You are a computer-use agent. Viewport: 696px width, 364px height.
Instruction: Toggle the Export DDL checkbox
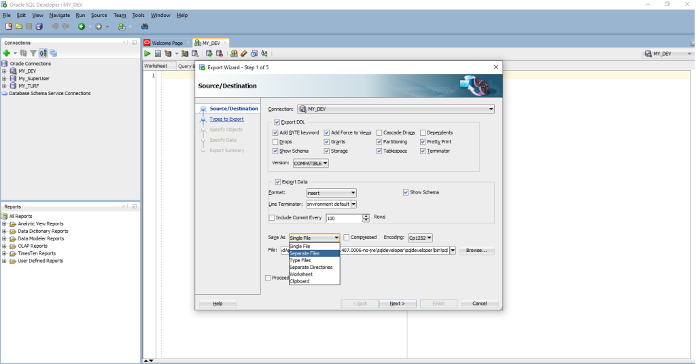pyautogui.click(x=277, y=122)
